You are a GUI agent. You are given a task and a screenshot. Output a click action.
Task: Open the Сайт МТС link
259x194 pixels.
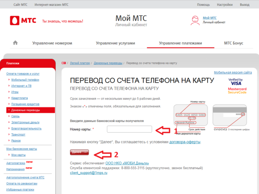pyautogui.click(x=20, y=4)
